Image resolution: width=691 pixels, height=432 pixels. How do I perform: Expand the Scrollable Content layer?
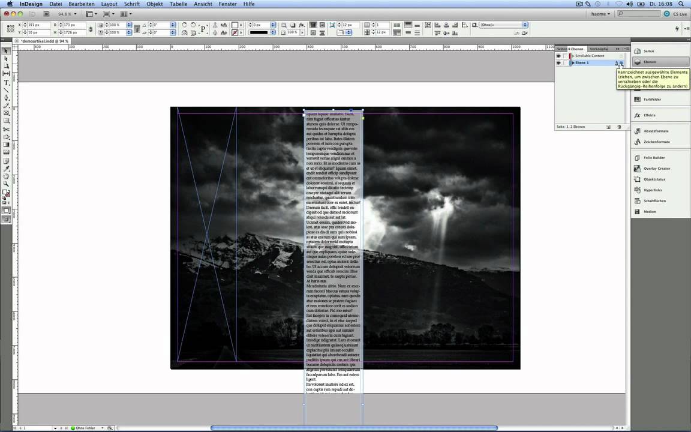click(x=573, y=56)
